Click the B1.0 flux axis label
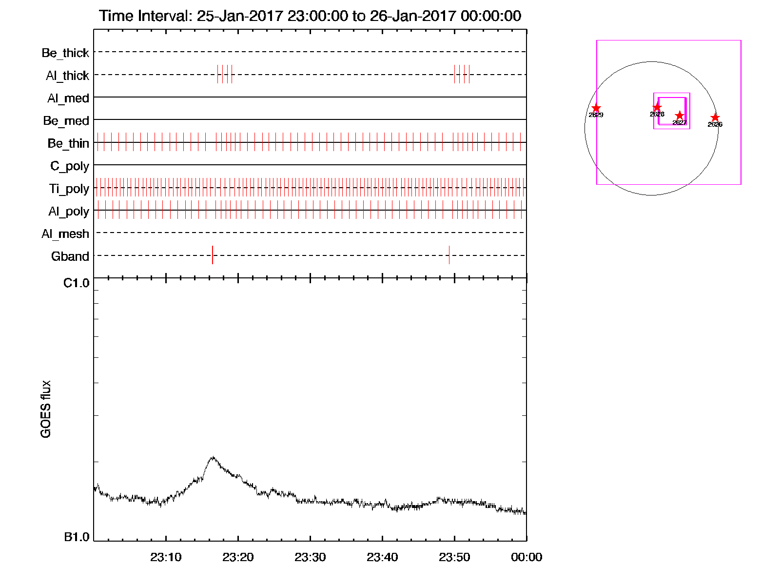 77,537
